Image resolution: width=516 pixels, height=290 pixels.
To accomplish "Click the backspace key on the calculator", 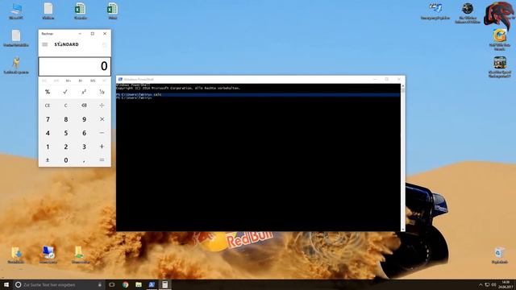I will pos(84,106).
